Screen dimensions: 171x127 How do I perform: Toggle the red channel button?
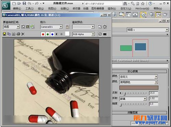point(43,34)
